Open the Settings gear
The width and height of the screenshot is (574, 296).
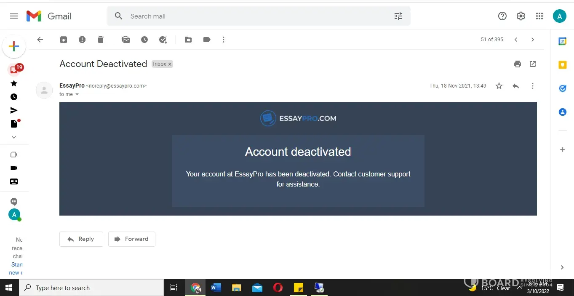[x=521, y=16]
